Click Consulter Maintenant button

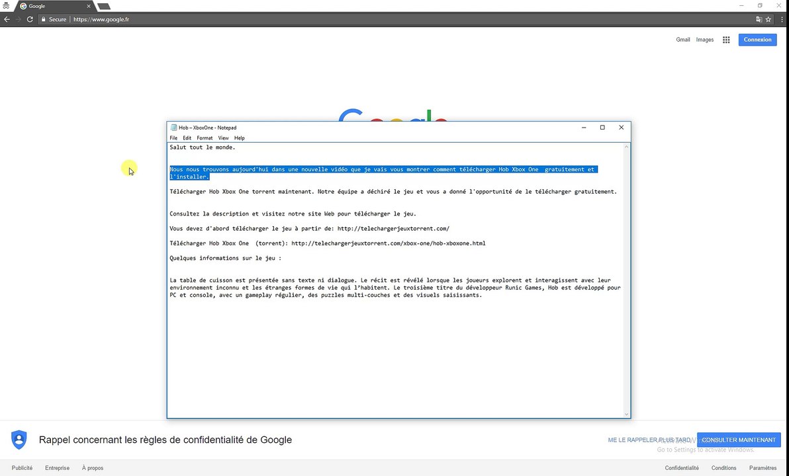pyautogui.click(x=739, y=440)
